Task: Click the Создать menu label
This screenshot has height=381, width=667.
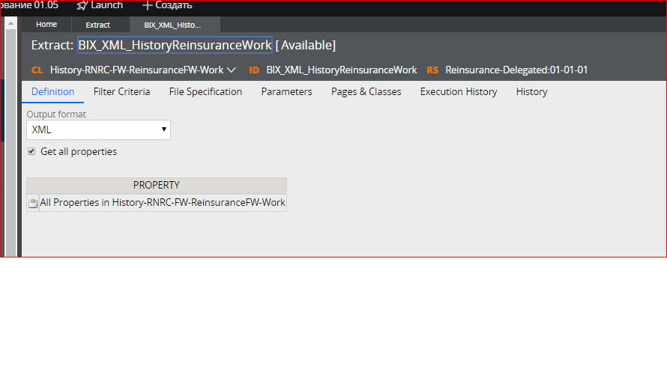Action: (x=174, y=5)
